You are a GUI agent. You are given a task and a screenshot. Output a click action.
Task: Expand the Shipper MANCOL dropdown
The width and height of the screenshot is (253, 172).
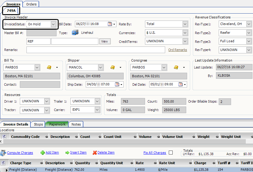tap(100, 68)
